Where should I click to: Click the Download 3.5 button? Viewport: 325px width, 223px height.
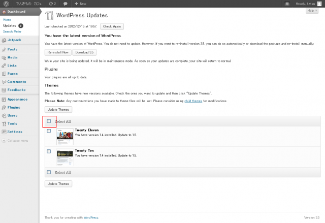point(84,52)
